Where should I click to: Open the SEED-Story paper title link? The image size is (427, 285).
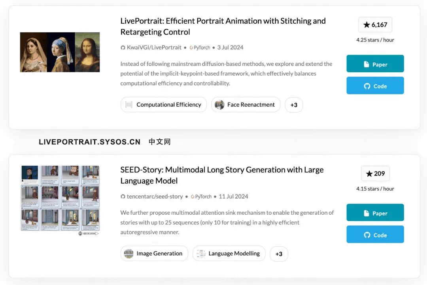pos(222,175)
